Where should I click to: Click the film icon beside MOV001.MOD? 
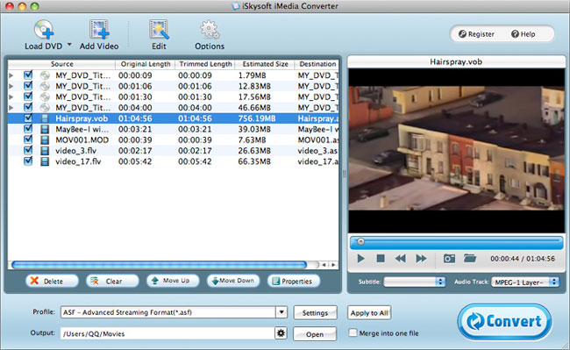(x=45, y=140)
